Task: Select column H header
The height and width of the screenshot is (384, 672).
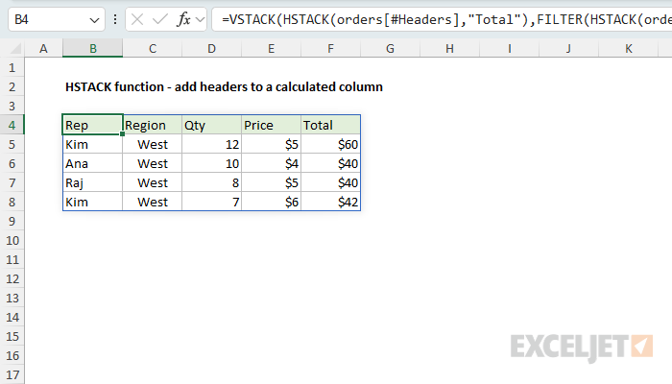Action: pos(449,49)
